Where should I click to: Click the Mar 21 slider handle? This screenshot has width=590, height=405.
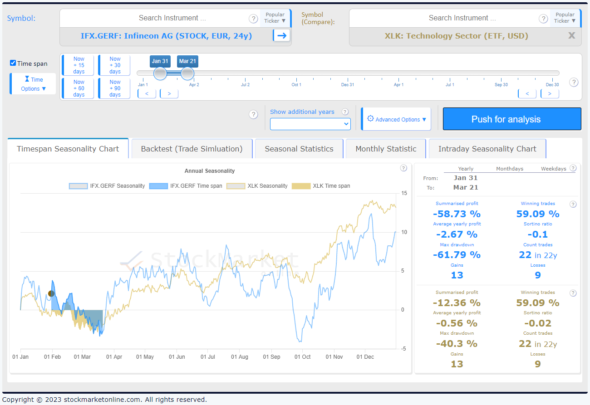(x=187, y=73)
